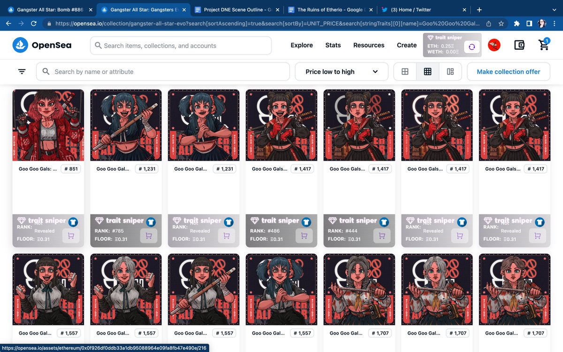Click the # 851 badge

(x=70, y=168)
